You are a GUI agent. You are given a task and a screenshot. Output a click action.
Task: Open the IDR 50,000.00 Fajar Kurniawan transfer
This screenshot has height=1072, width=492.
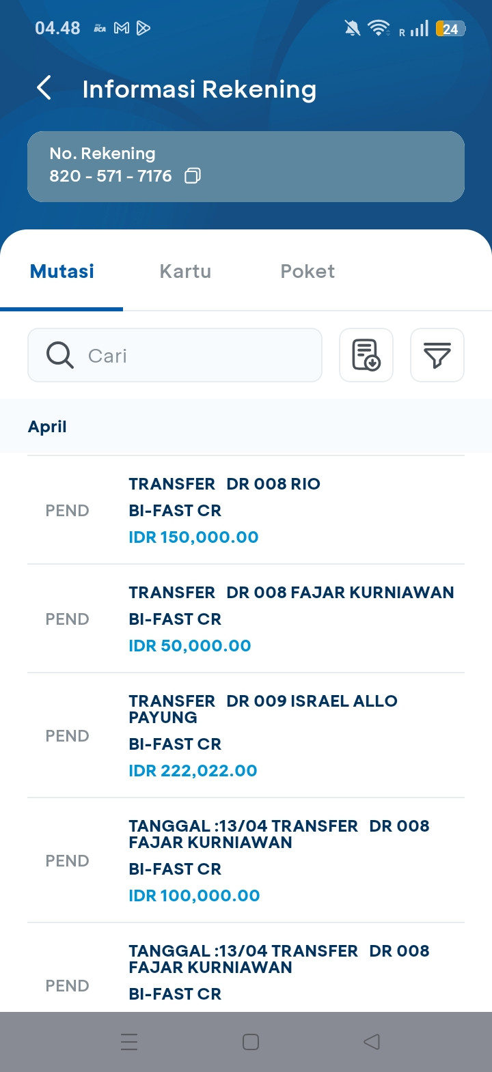click(x=246, y=619)
